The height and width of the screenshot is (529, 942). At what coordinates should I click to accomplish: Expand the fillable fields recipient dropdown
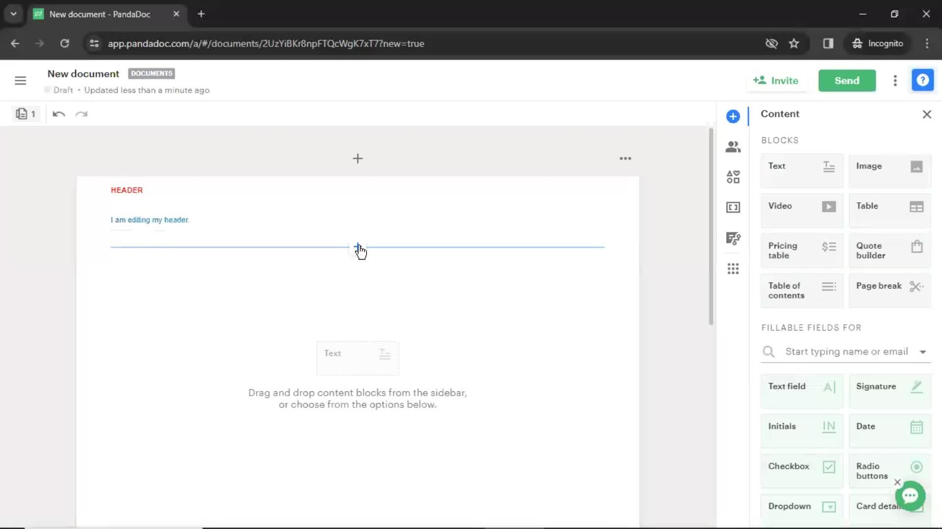click(923, 351)
